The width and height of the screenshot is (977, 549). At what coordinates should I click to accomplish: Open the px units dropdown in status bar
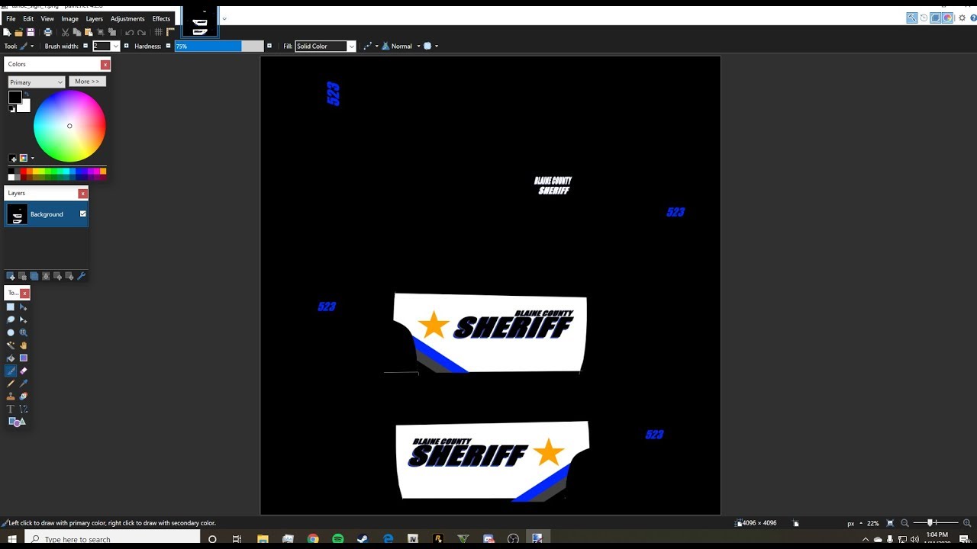coord(855,523)
